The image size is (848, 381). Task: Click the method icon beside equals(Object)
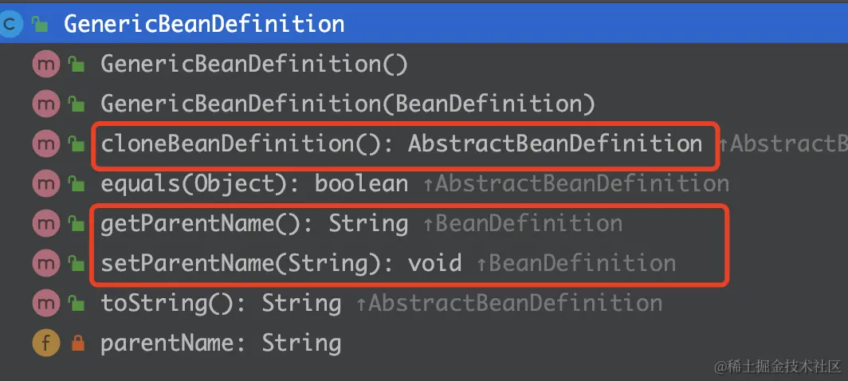coord(46,185)
